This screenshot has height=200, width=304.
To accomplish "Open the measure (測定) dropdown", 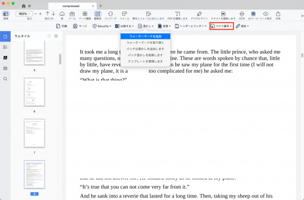I will pos(242,26).
